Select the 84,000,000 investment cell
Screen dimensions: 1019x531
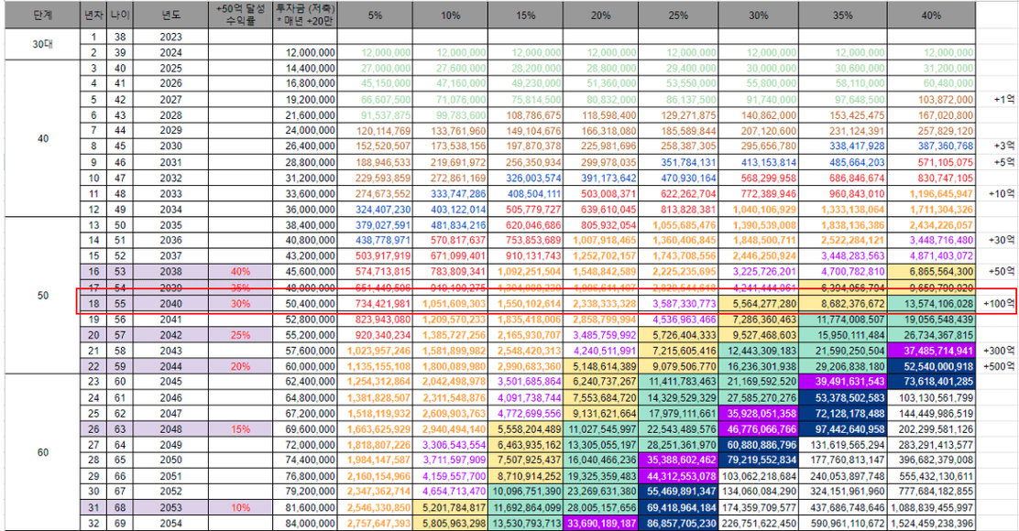click(x=305, y=520)
